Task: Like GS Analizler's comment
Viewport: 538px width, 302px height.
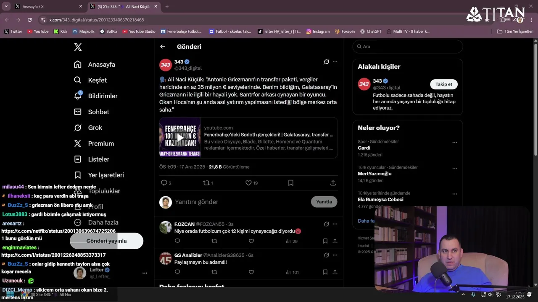Action: point(251,272)
